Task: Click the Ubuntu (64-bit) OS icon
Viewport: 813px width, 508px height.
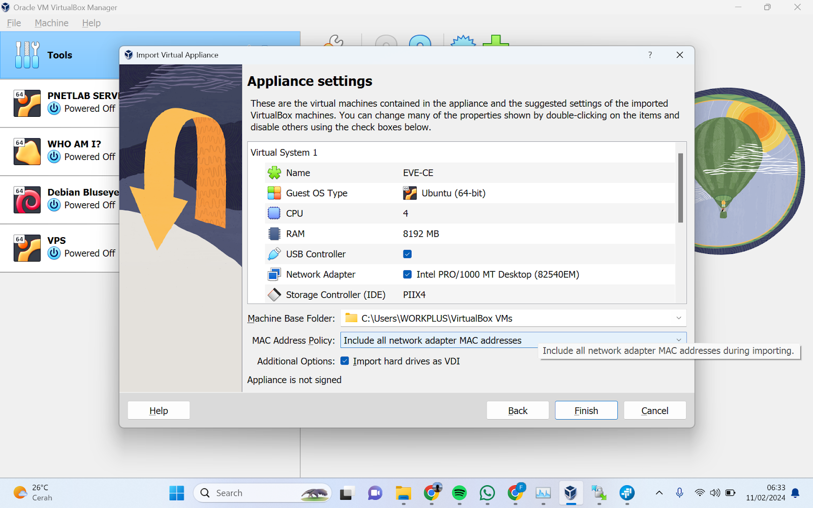Action: point(410,193)
